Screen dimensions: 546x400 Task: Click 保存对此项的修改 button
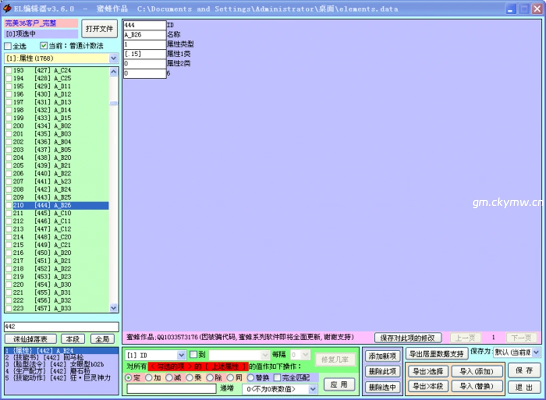(x=408, y=338)
